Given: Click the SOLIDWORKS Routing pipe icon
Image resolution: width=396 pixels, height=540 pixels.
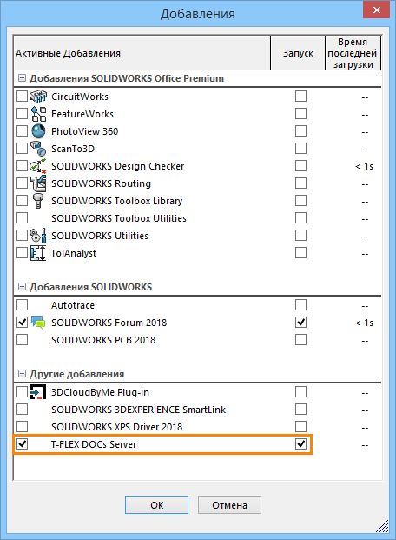Looking at the screenshot, I should (x=38, y=183).
